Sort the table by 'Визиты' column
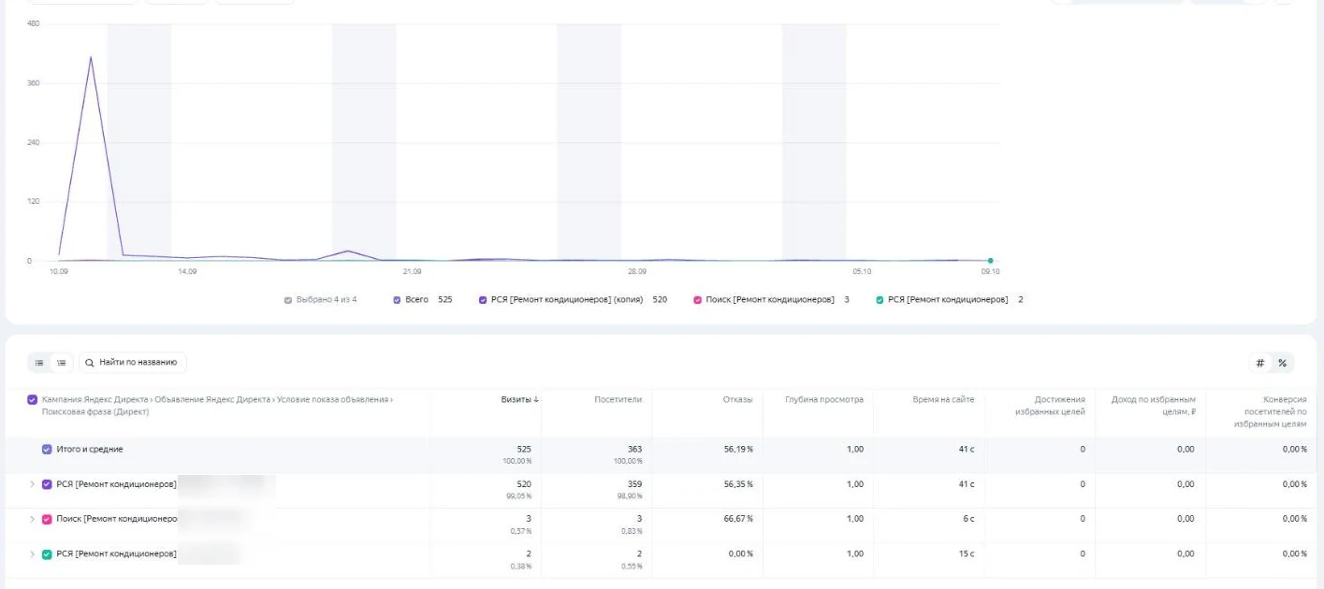Image resolution: width=1324 pixels, height=589 pixels. [519, 400]
